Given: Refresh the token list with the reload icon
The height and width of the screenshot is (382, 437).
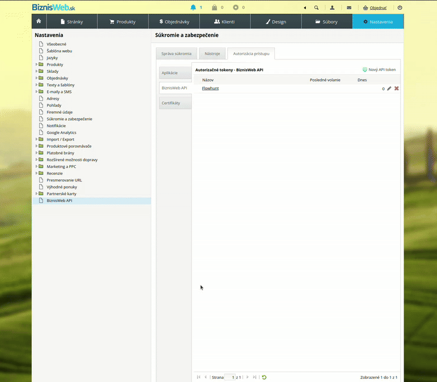Looking at the screenshot, I should (x=263, y=377).
